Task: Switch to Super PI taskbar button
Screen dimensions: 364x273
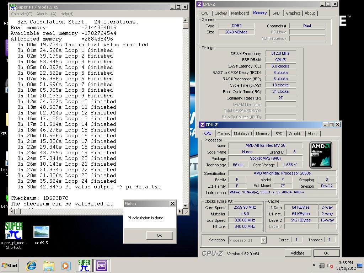Action: point(84,265)
